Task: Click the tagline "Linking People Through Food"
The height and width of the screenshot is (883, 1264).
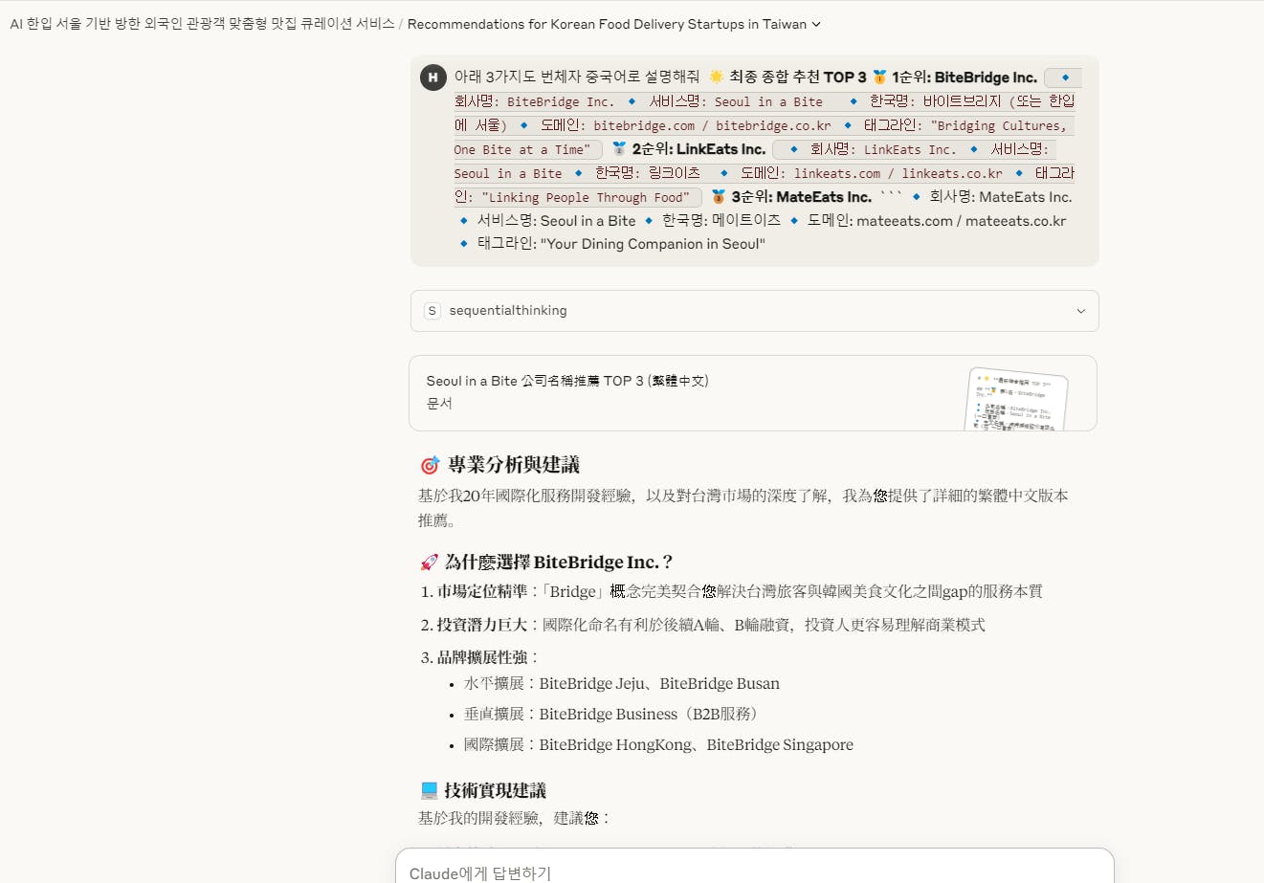Action: coord(586,197)
